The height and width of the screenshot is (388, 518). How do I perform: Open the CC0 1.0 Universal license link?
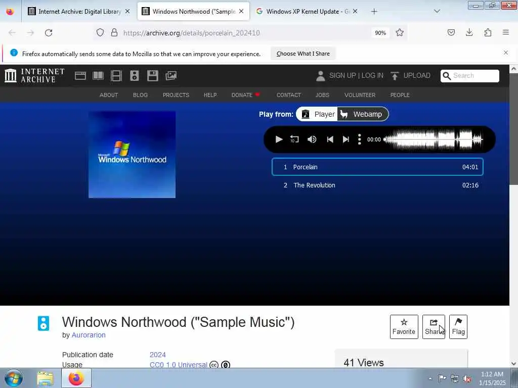click(179, 365)
